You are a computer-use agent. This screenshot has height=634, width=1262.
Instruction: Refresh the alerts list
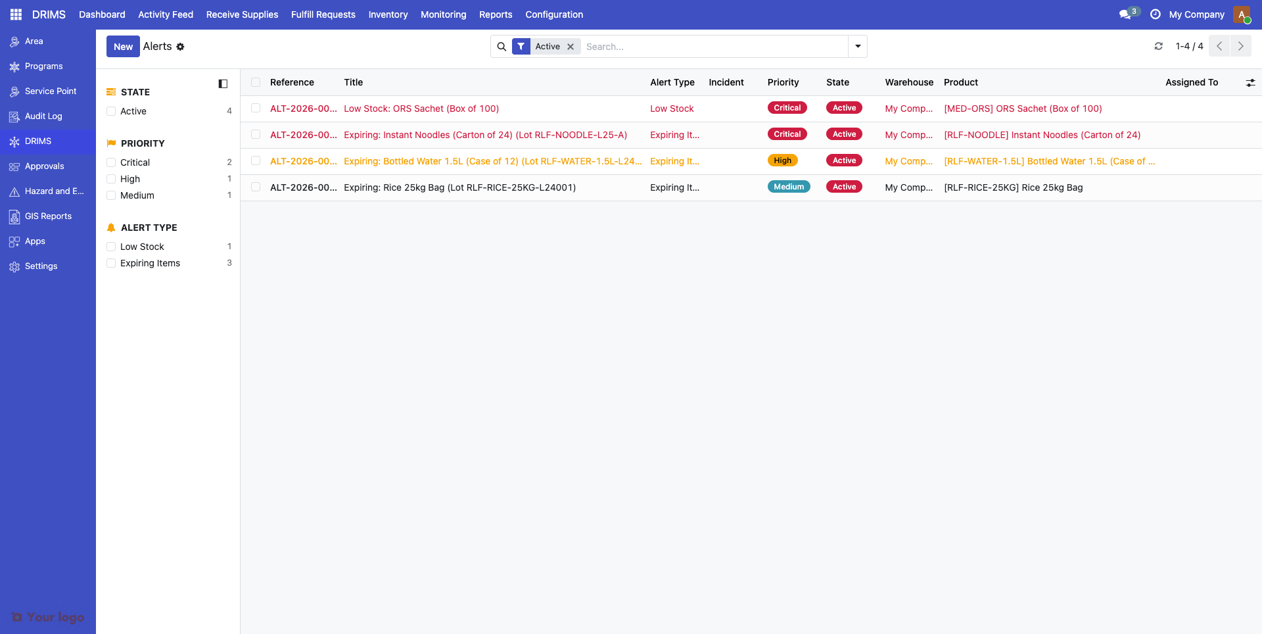1159,46
